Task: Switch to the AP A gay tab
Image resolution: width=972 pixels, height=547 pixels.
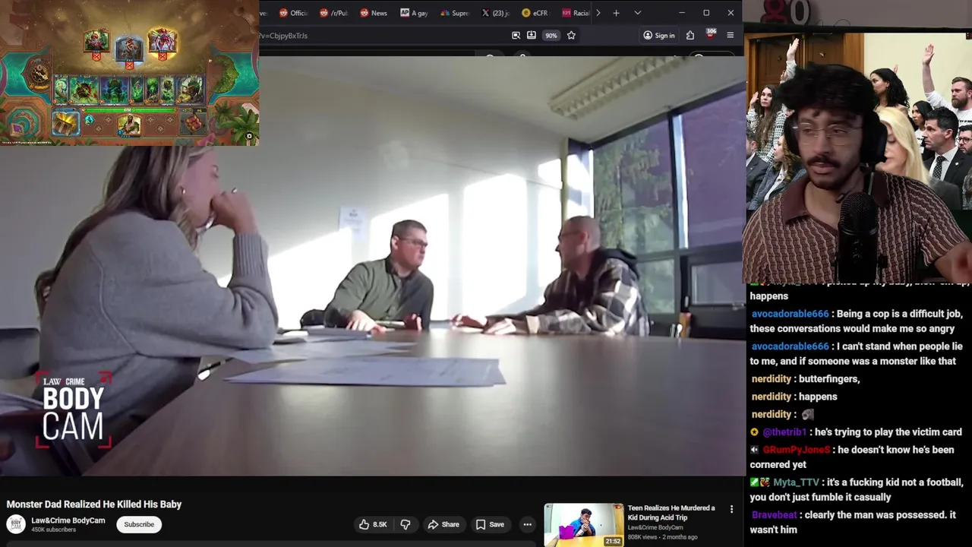Action: click(x=414, y=13)
